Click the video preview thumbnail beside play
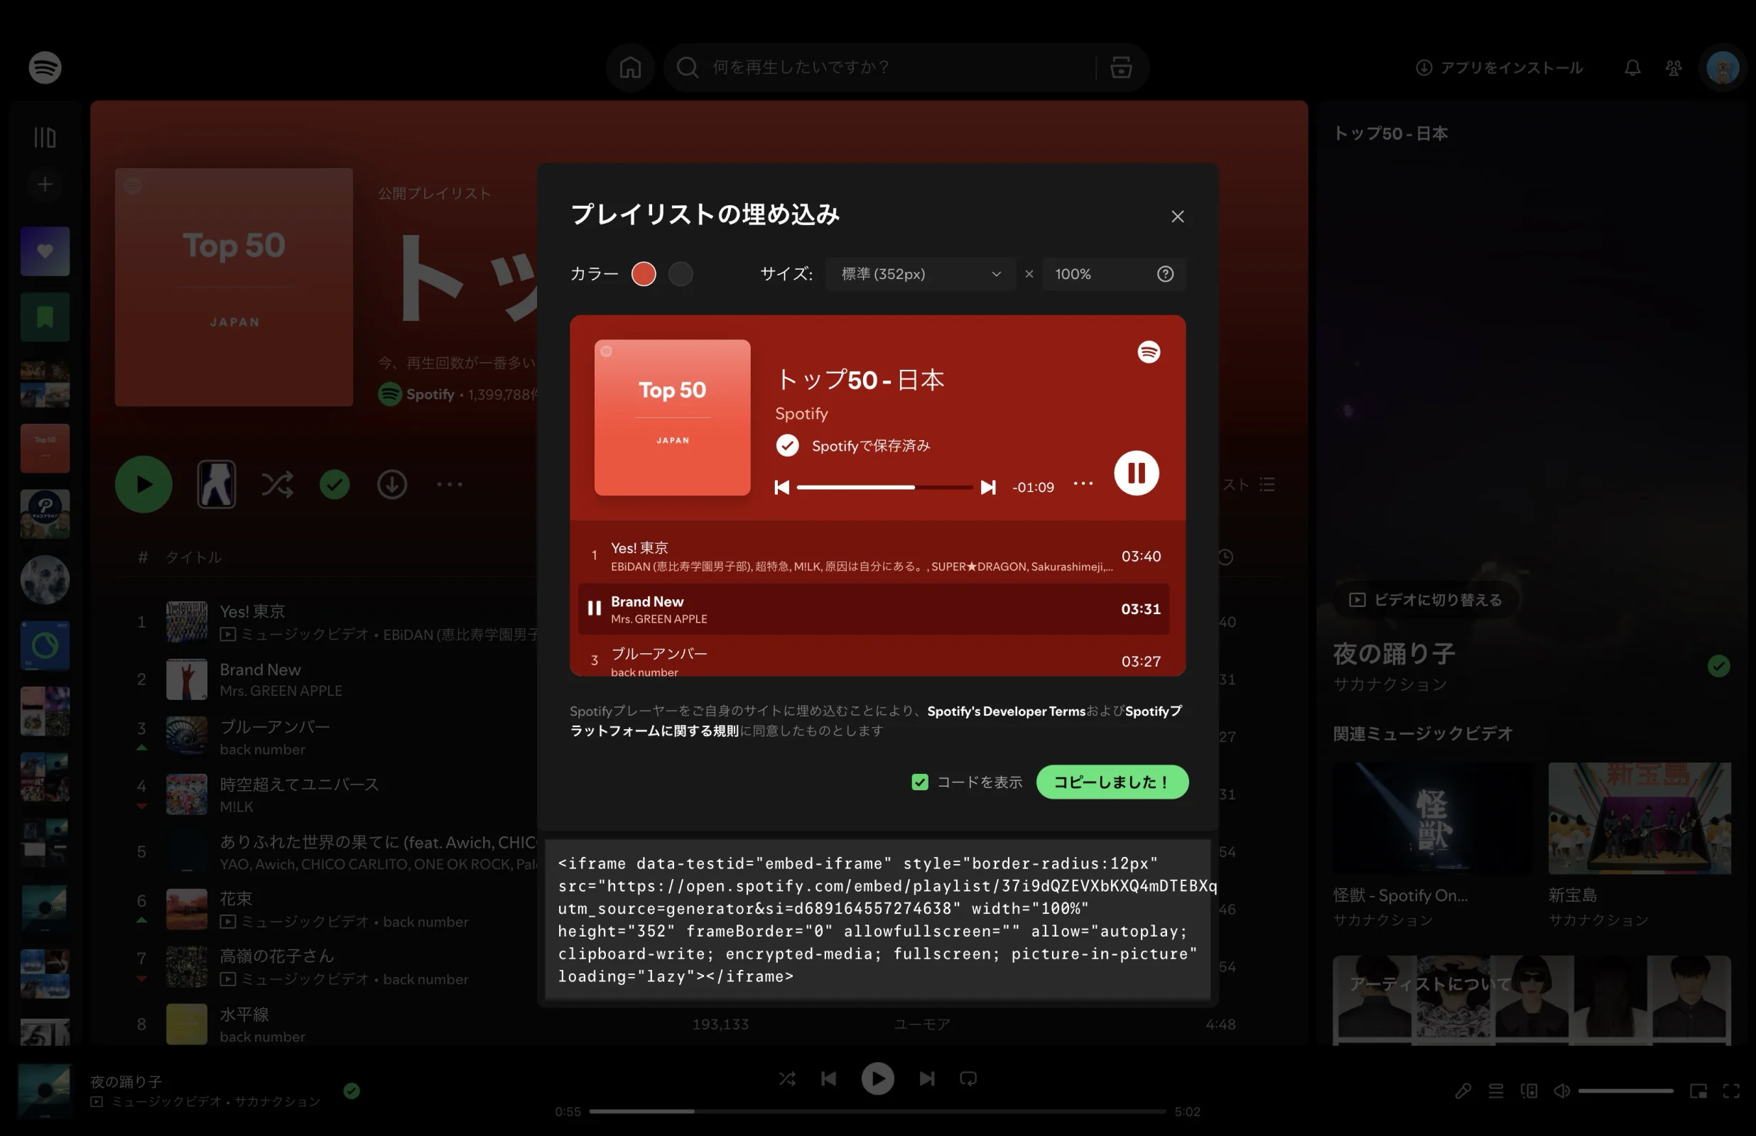 click(x=216, y=484)
